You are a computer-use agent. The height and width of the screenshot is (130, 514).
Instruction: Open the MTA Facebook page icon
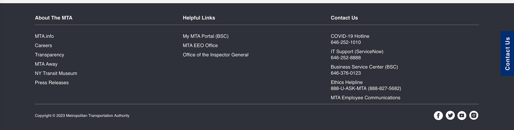tap(438, 116)
